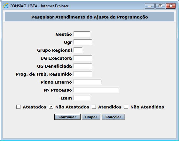Focus the Item input box
This screenshot has height=141, width=179.
click(82, 98)
